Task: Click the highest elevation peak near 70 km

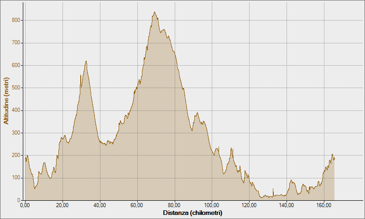Action: click(x=155, y=12)
